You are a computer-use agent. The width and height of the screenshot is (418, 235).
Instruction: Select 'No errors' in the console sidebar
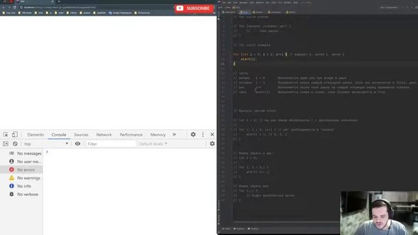(x=22, y=170)
